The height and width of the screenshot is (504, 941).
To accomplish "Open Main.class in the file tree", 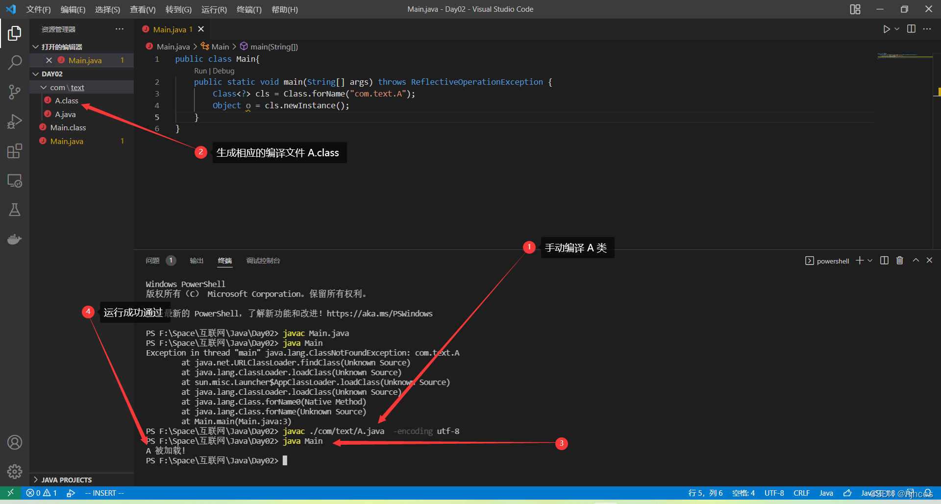I will (x=68, y=127).
